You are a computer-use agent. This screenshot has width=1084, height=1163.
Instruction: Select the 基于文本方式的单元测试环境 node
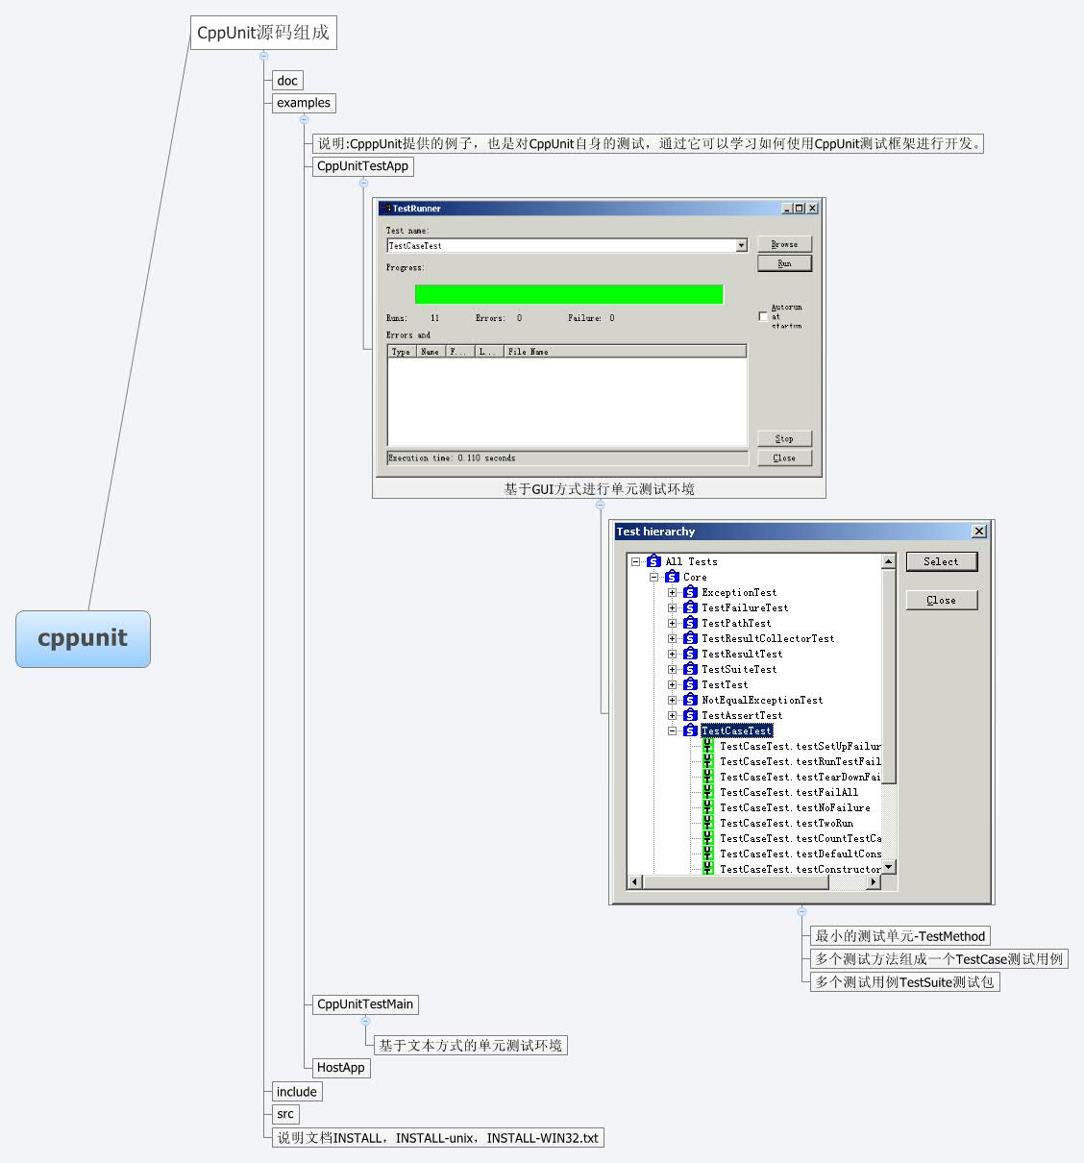coord(470,1045)
